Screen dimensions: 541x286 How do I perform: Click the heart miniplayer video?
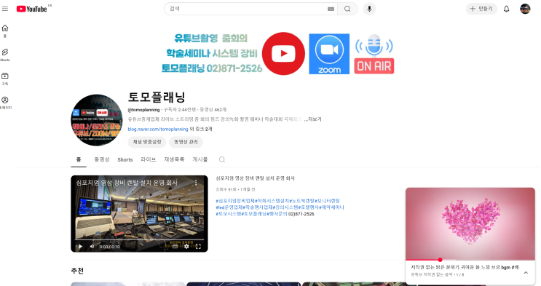(x=470, y=223)
